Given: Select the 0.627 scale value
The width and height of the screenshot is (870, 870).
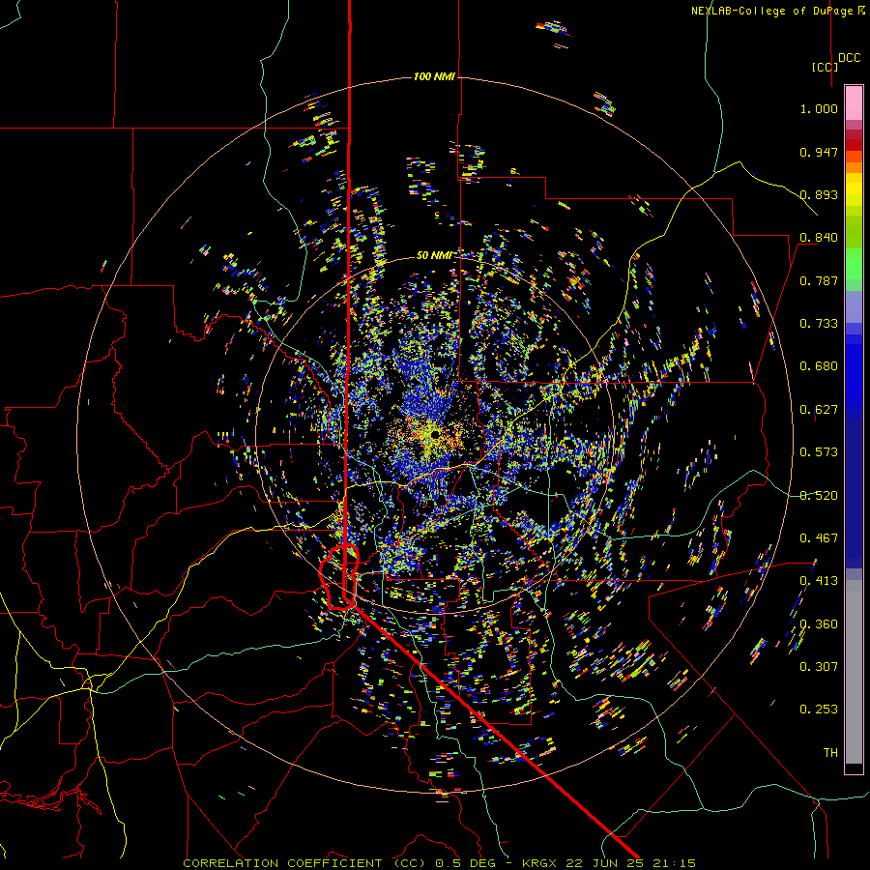Looking at the screenshot, I should coord(819,410).
